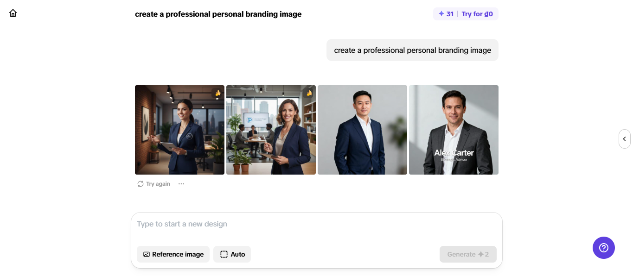The height and width of the screenshot is (276, 633).
Task: Add a Reference image
Action: tap(173, 254)
